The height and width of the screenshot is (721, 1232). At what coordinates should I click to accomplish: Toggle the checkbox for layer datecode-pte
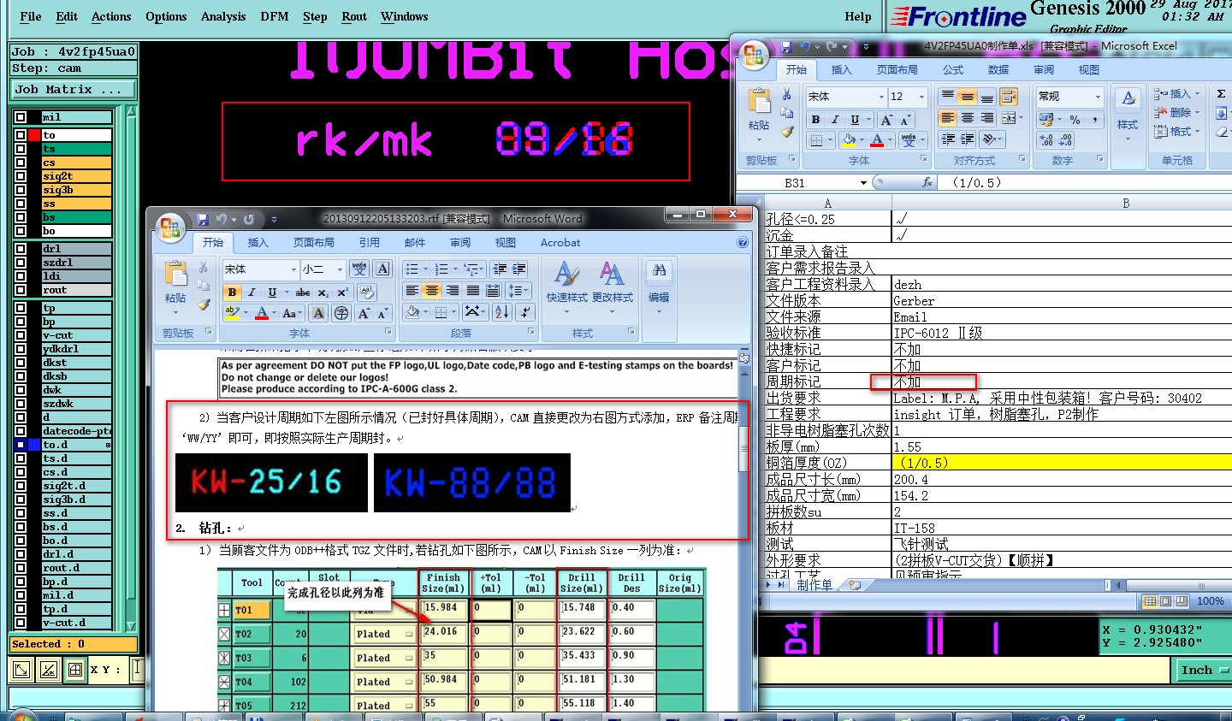(21, 431)
